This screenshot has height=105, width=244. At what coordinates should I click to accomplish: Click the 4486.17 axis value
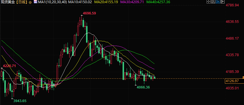click(232, 38)
